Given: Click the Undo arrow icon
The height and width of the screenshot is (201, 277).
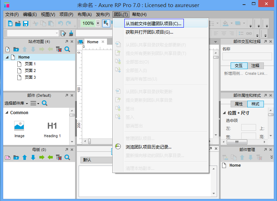Looking at the screenshot, I should coord(61,23).
